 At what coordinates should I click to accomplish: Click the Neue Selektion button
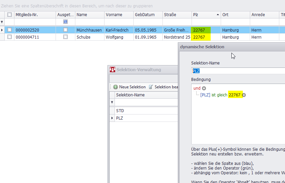pos(129,87)
